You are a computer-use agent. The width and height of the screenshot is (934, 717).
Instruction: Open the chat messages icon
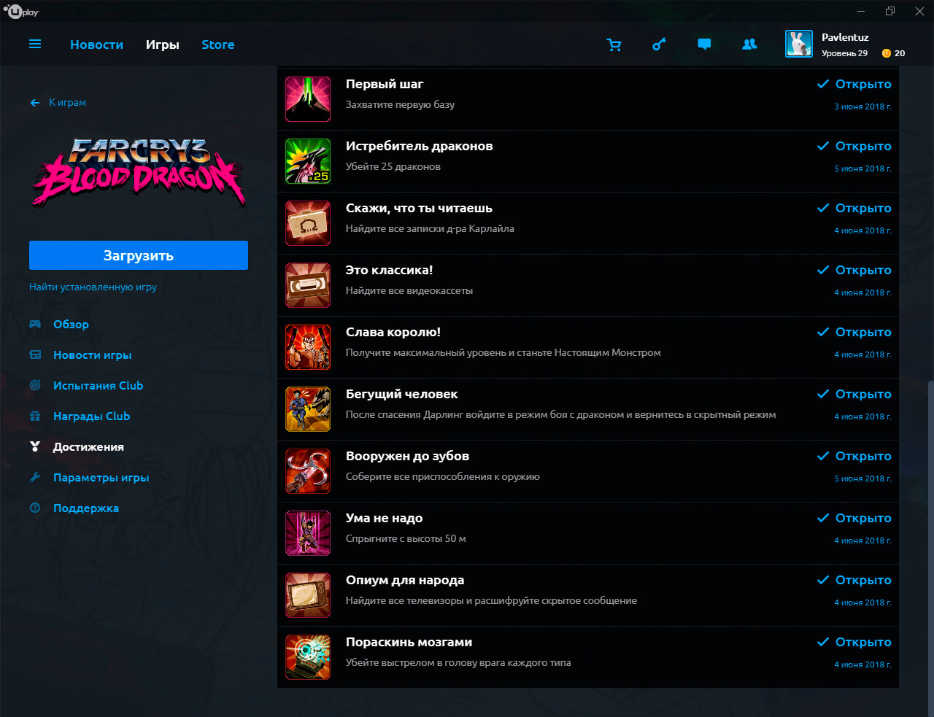point(704,44)
